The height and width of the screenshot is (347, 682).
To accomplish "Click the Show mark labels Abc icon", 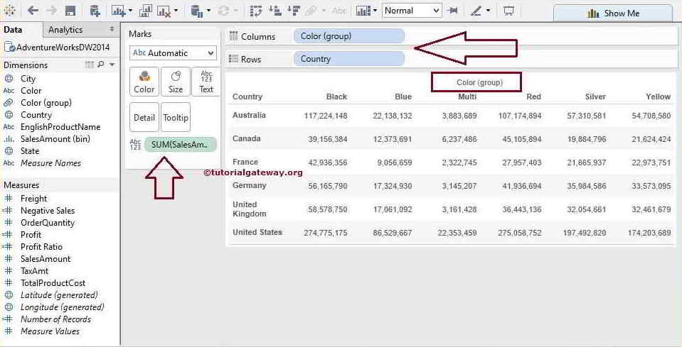I will tap(339, 11).
